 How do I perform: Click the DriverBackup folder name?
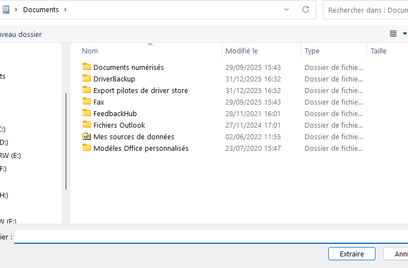(x=114, y=79)
